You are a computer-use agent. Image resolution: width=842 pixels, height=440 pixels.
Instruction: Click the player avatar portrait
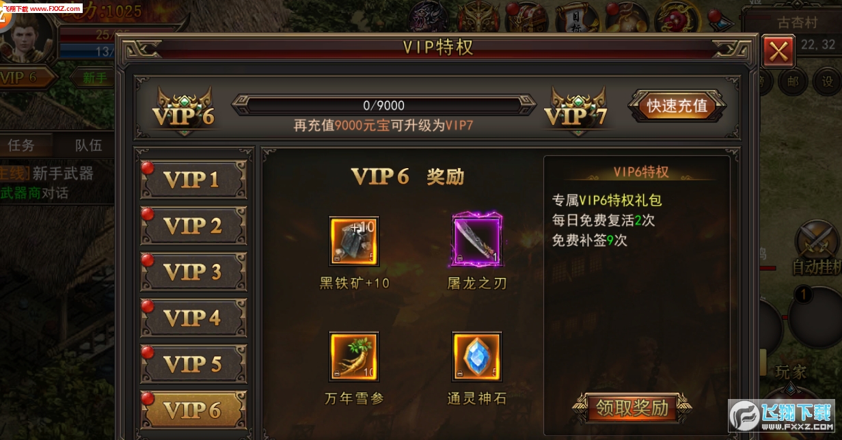(27, 38)
